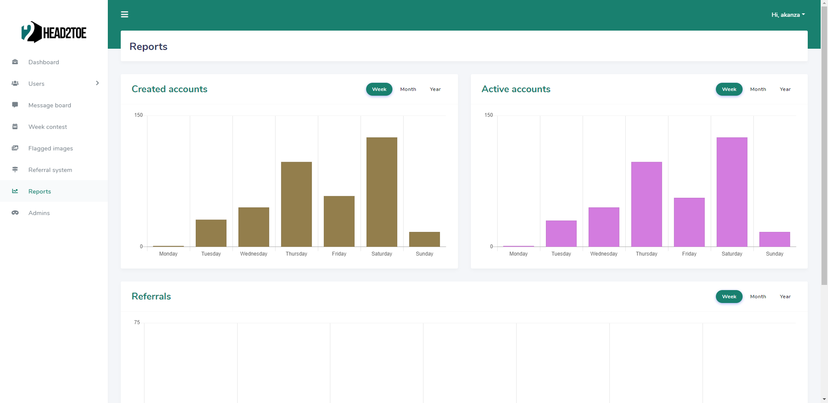Image resolution: width=828 pixels, height=403 pixels.
Task: Click the Users group icon
Action: 15,84
